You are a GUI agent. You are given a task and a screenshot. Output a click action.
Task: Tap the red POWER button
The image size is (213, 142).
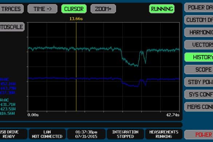[x=199, y=135]
